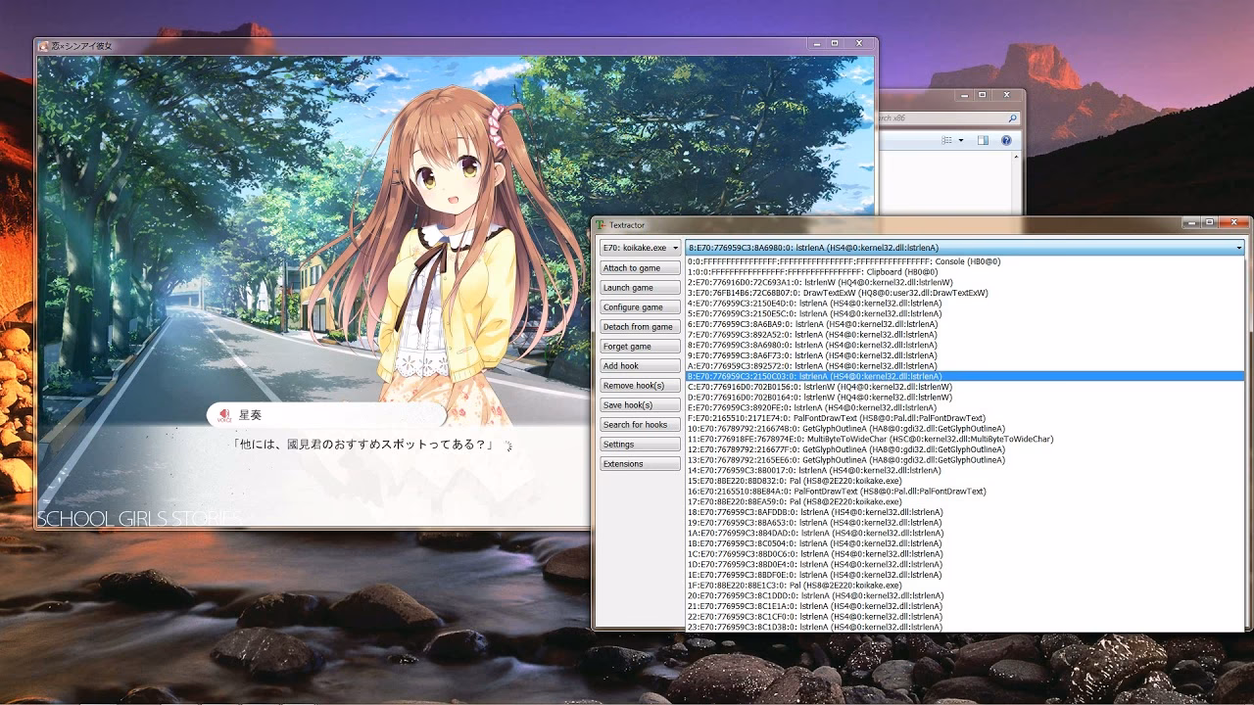Select hook A lstrlenA 892572
Image resolution: width=1254 pixels, height=705 pixels.
[965, 366]
